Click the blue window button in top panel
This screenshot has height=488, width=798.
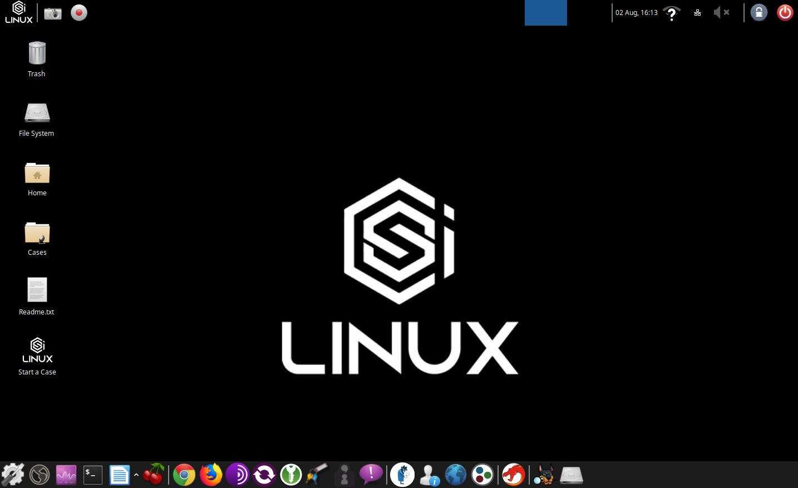click(x=545, y=13)
